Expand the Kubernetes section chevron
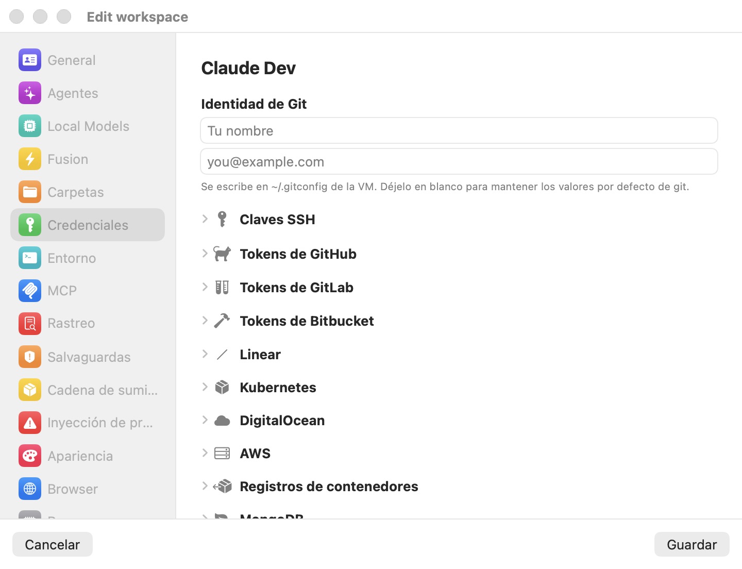Viewport: 742px width, 569px height. (205, 387)
